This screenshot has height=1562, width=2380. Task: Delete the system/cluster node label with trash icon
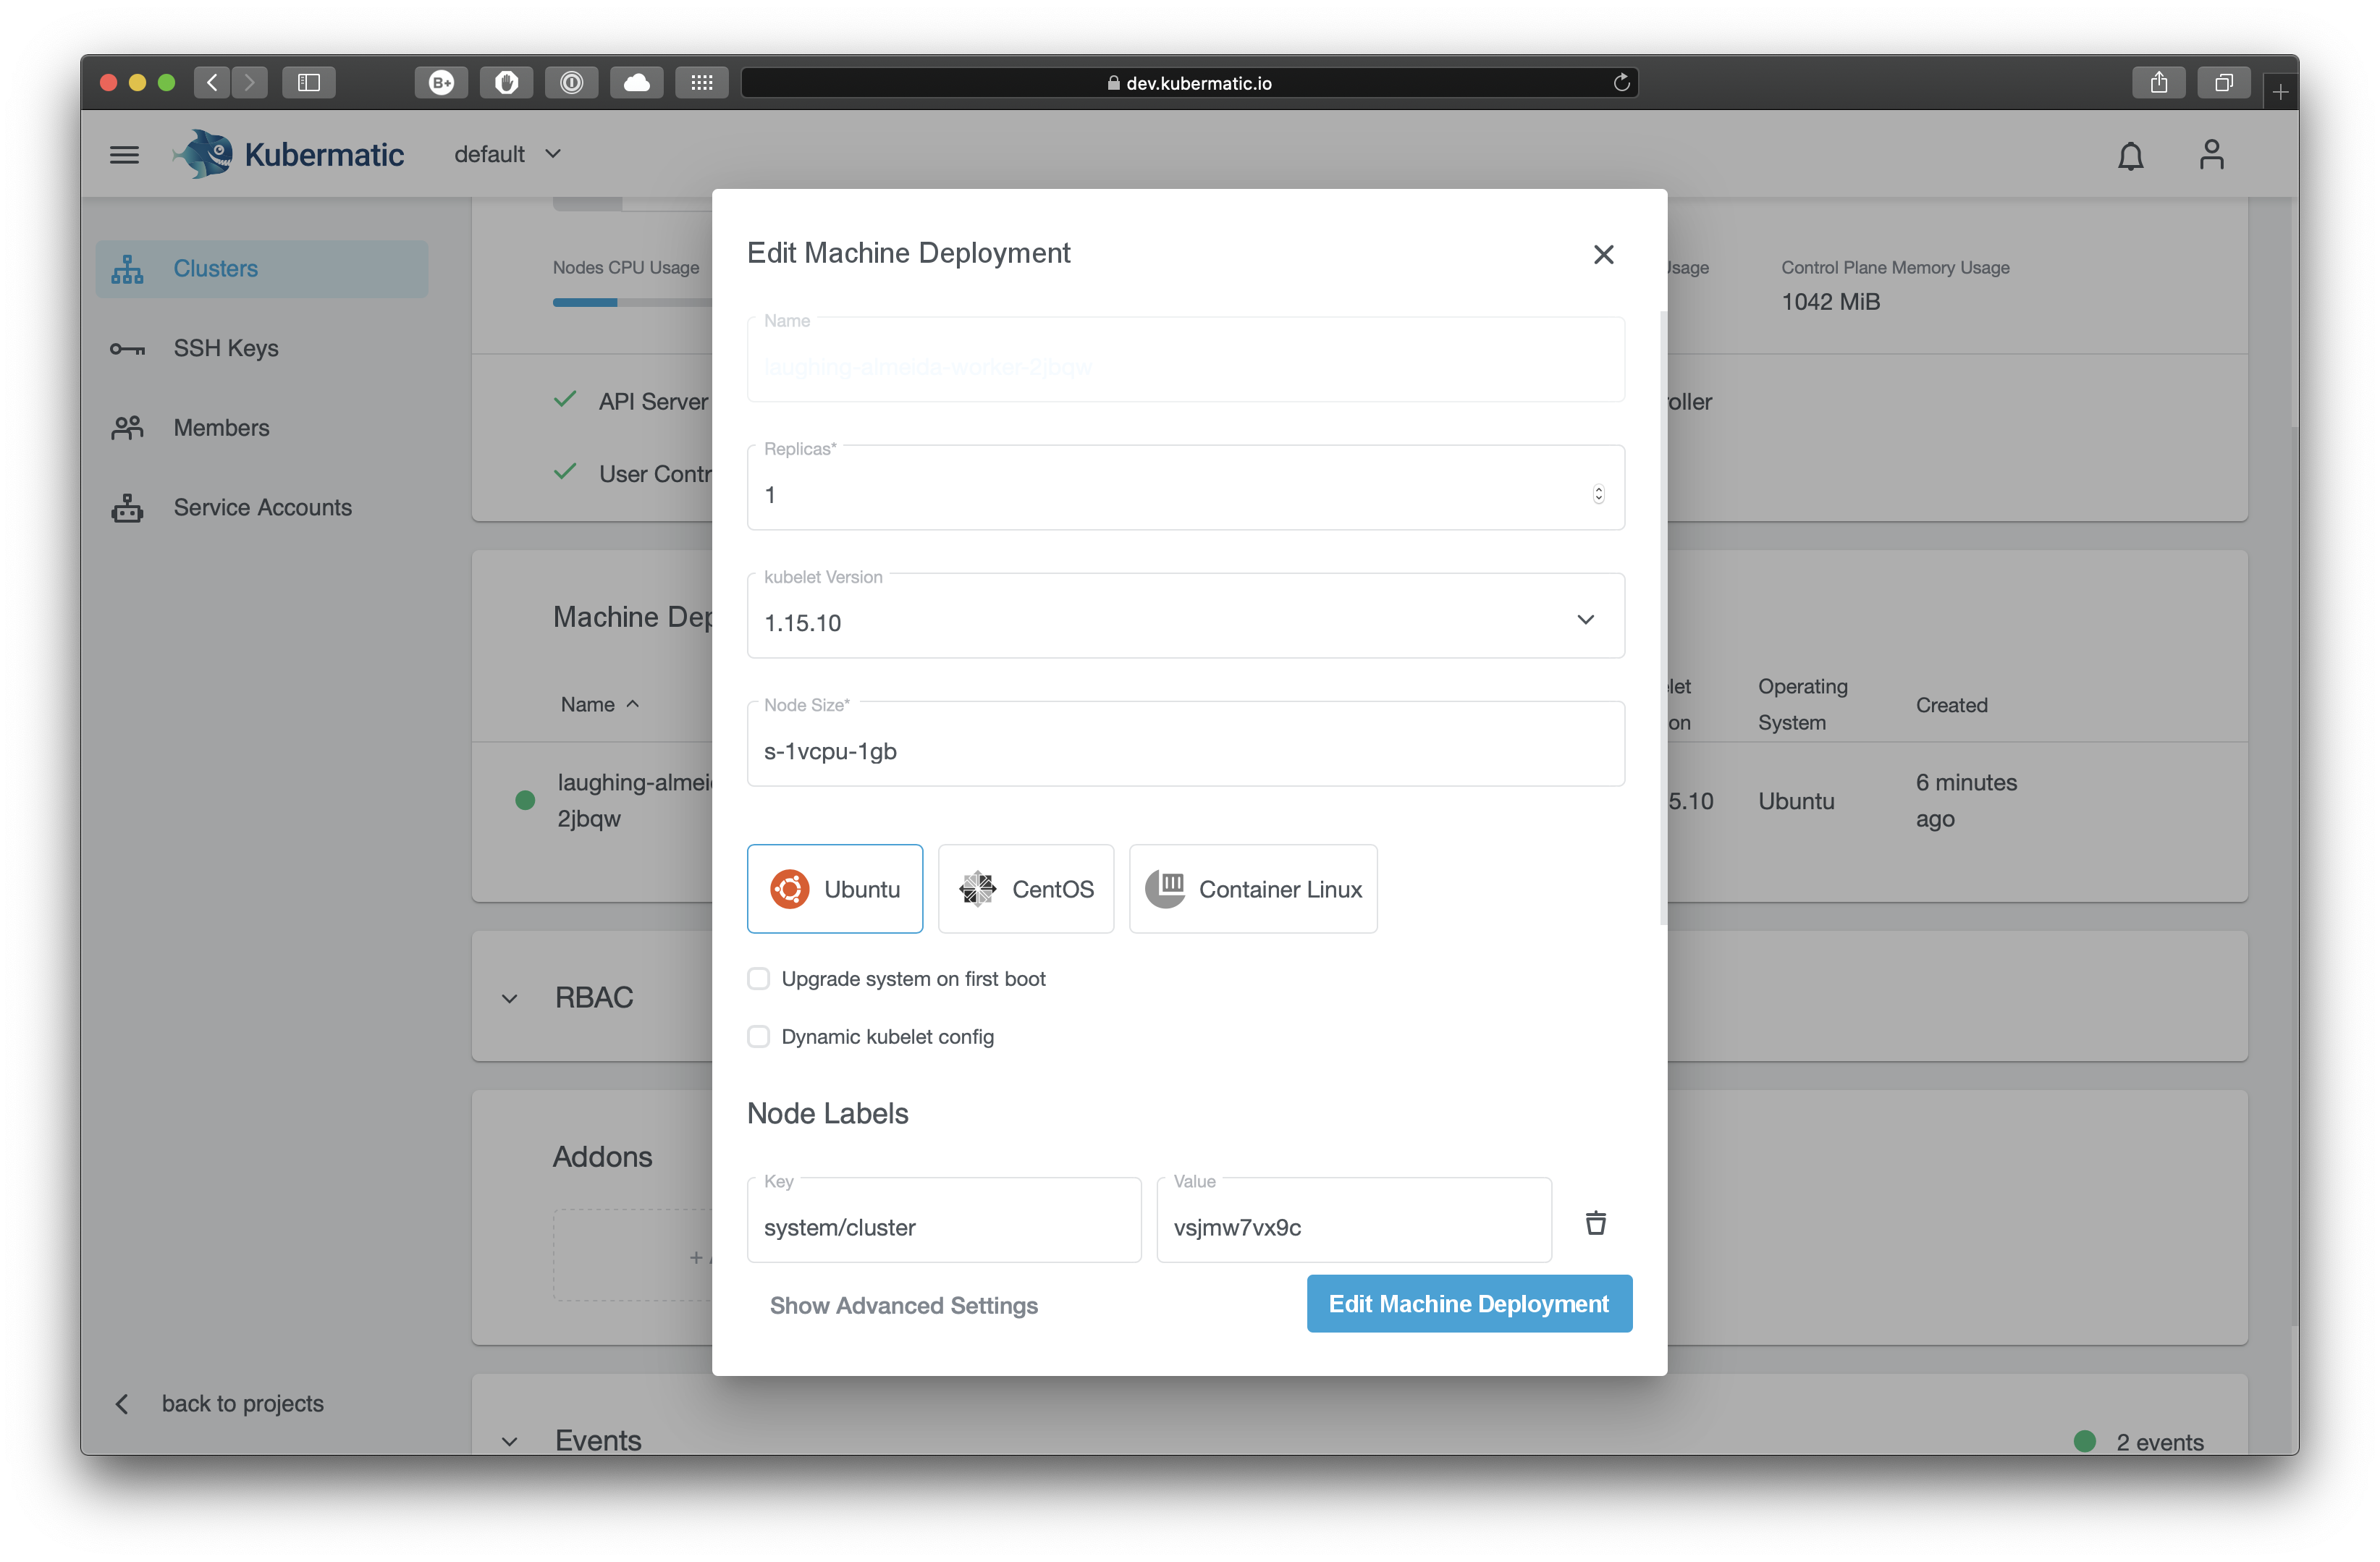click(x=1596, y=1222)
